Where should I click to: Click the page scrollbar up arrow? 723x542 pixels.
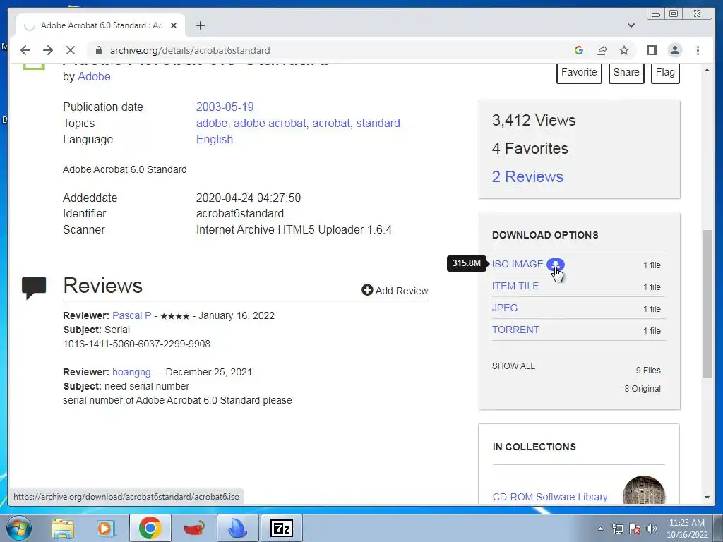click(707, 70)
